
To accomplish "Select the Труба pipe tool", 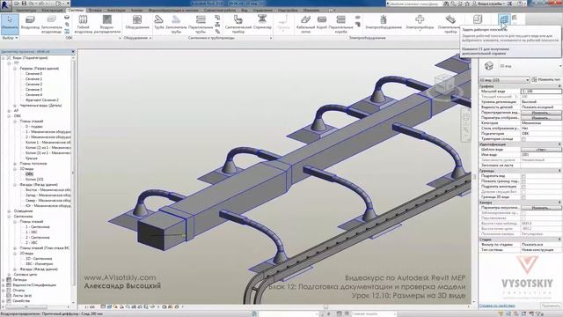I will click(158, 22).
